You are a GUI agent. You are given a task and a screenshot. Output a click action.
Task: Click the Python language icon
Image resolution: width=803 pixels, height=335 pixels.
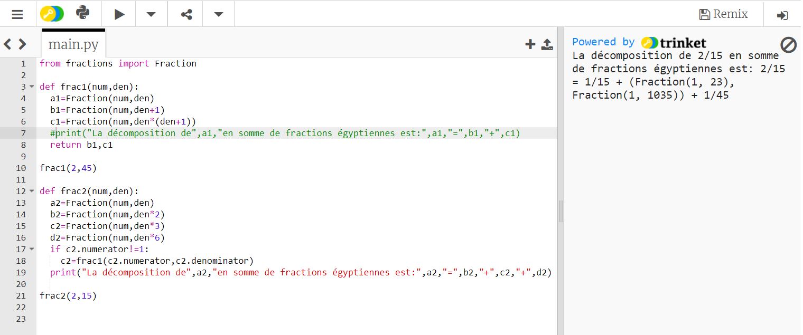(82, 13)
